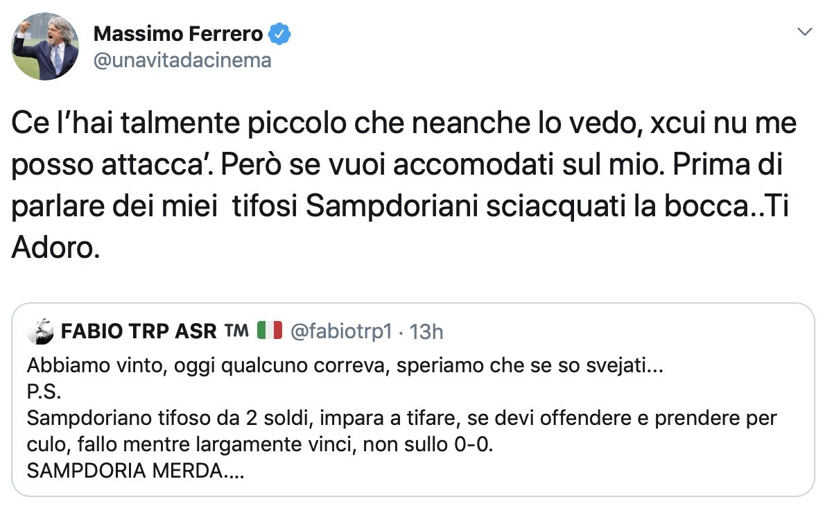Click the TM symbol beside FABIO TRP ASR
This screenshot has width=825, height=513.
pyautogui.click(x=236, y=331)
